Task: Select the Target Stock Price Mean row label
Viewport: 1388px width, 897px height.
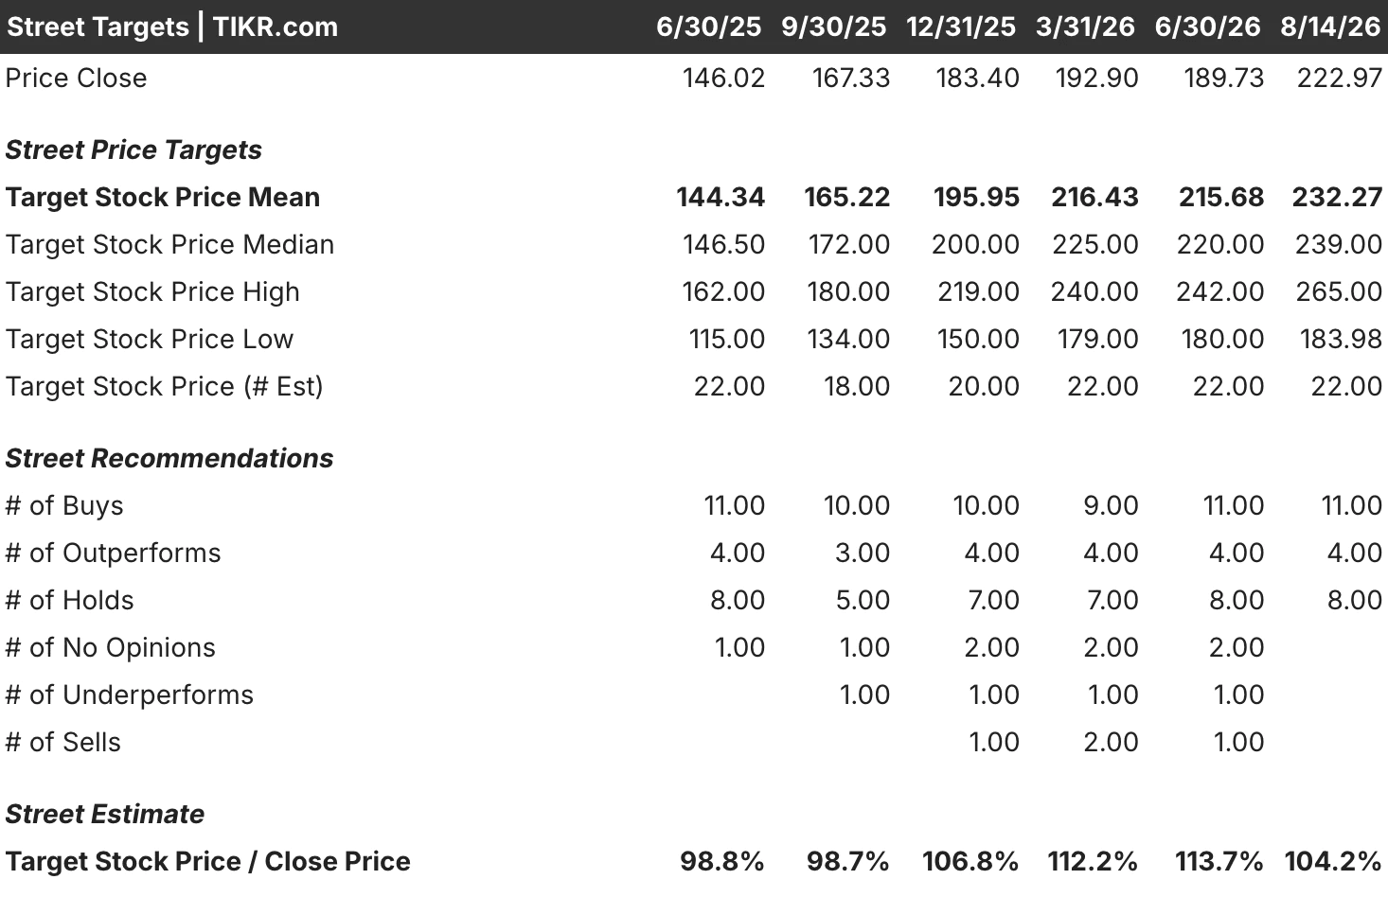Action: point(163,197)
